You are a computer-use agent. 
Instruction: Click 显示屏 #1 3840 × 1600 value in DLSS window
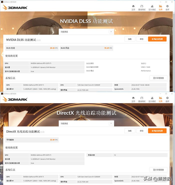pos(39,89)
